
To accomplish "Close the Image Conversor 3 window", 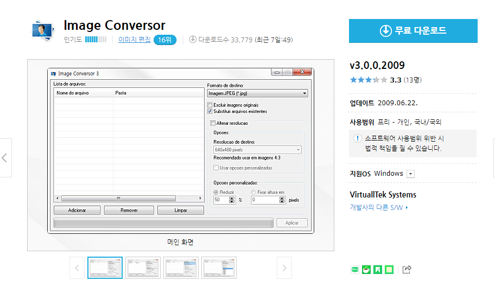I will click(302, 72).
